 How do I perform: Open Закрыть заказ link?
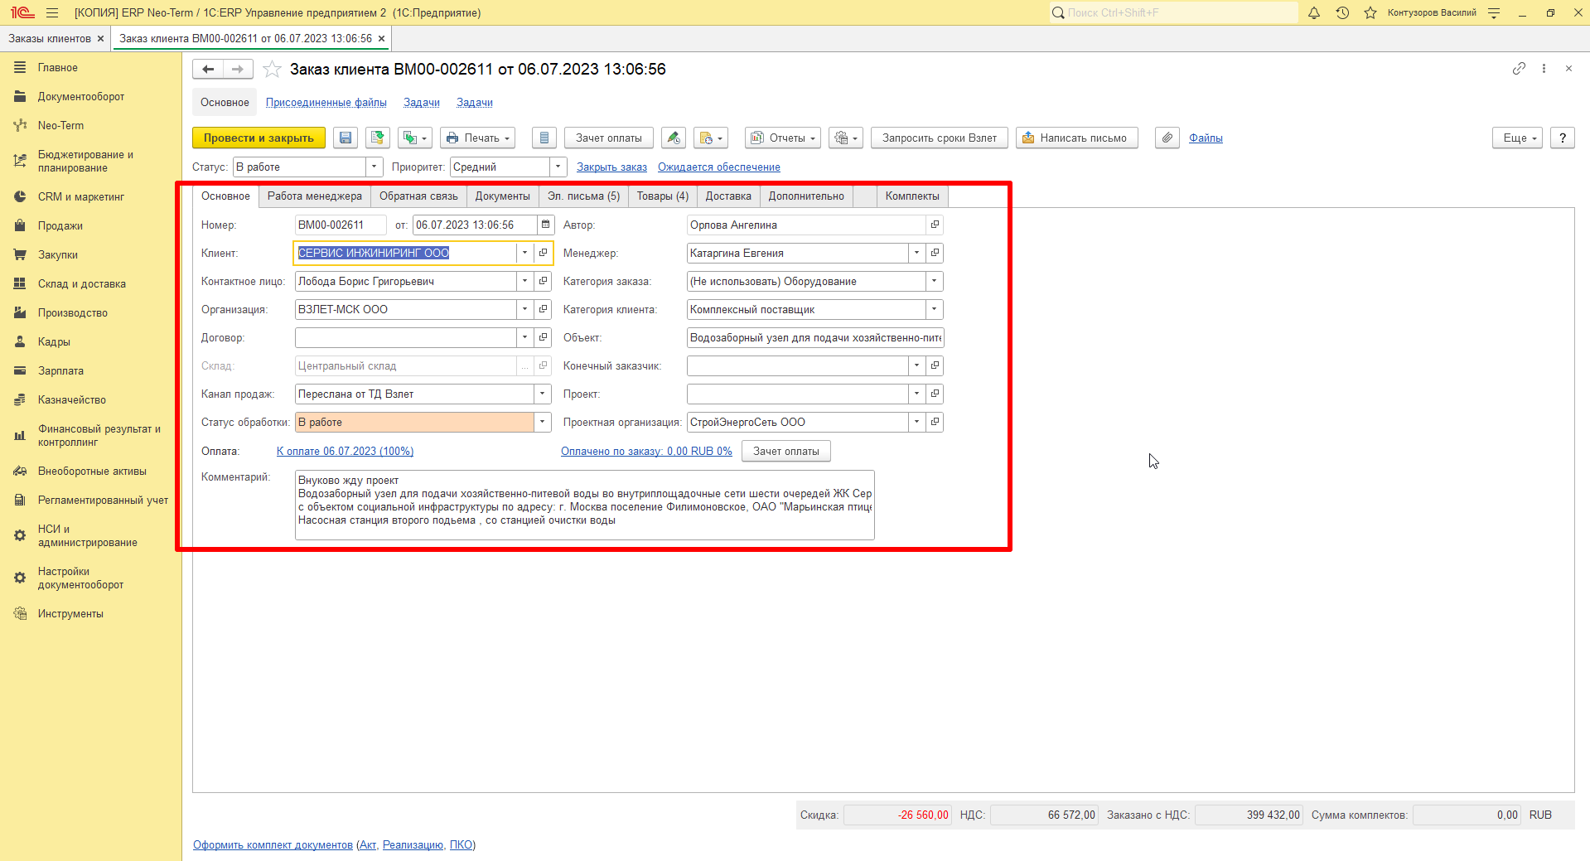[611, 167]
